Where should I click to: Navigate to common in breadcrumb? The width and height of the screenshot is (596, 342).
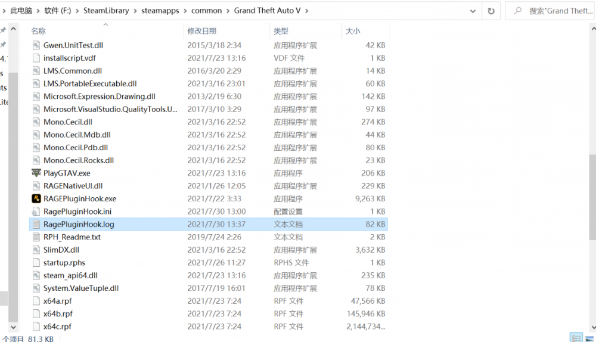tap(206, 11)
